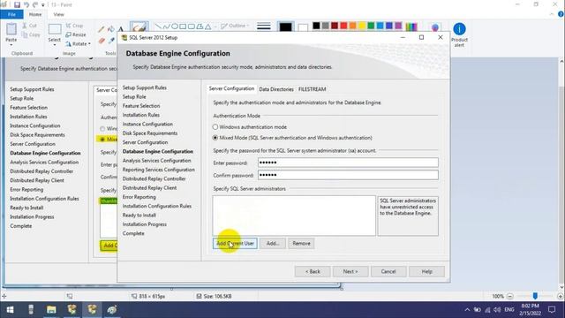Open File Explorer from the taskbar

pos(51,310)
